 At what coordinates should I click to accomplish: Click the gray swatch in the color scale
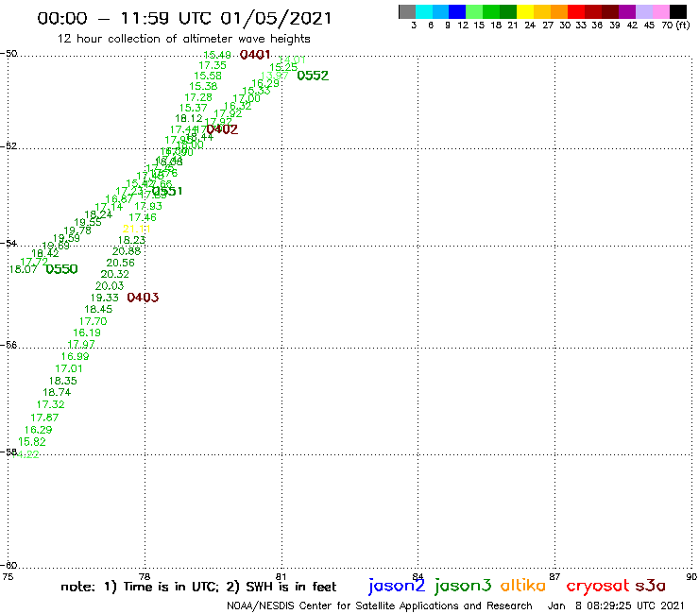pyautogui.click(x=407, y=11)
